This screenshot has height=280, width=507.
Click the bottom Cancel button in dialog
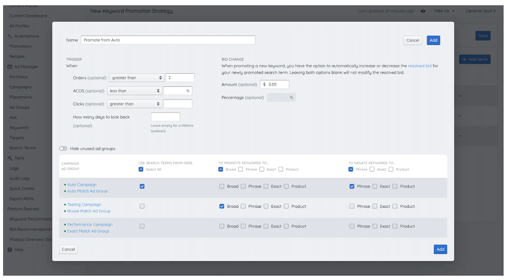[68, 249]
